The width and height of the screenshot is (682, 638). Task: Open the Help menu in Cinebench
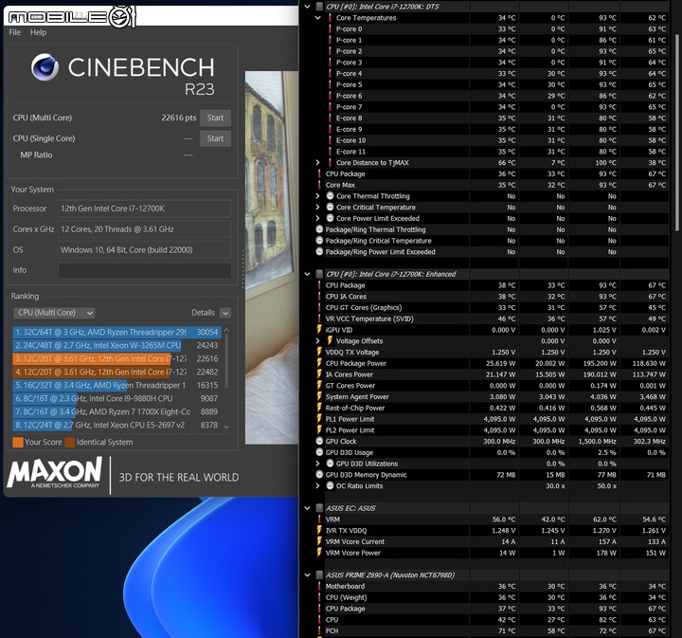tap(38, 32)
